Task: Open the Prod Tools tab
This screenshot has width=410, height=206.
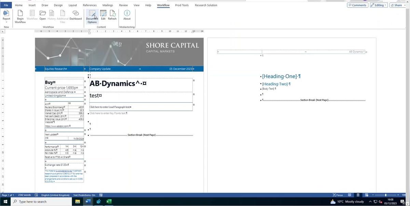Action: 182,5
